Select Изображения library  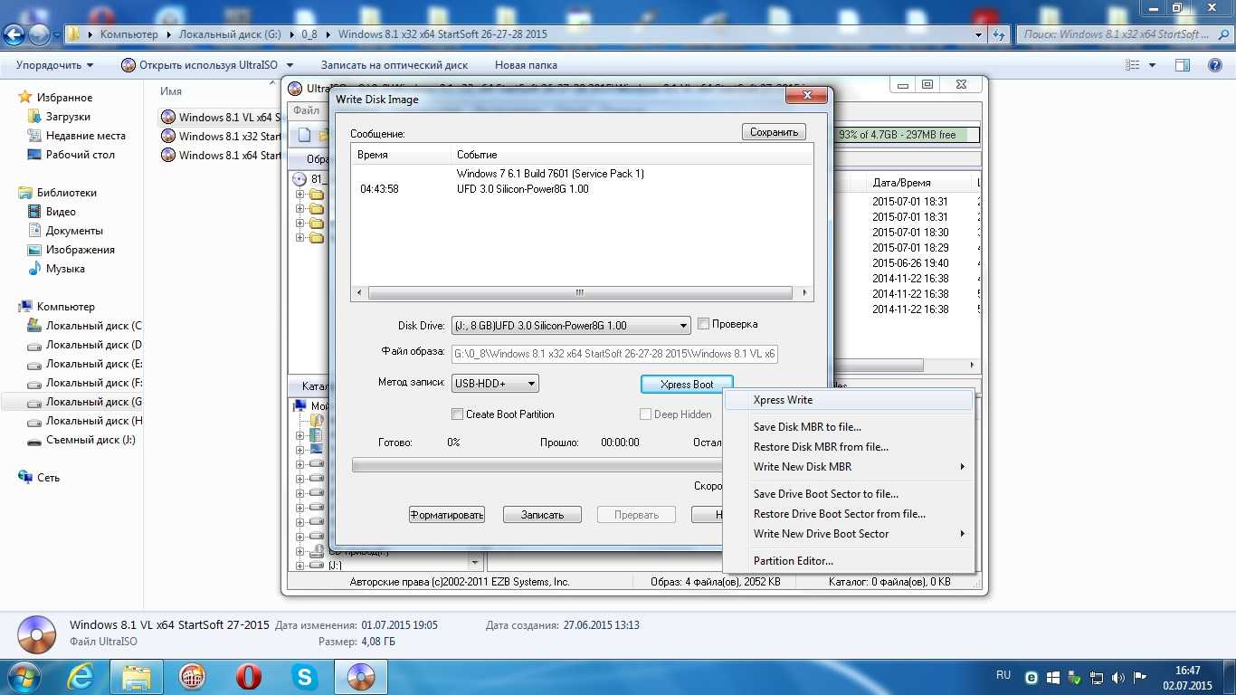tap(81, 250)
